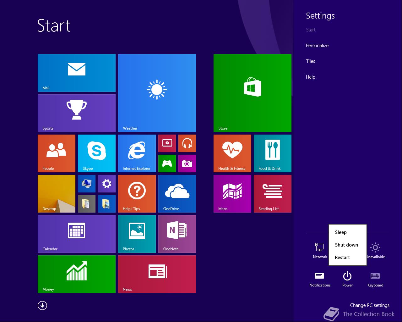Open the Mail tile
This screenshot has width=402, height=322.
tap(77, 73)
